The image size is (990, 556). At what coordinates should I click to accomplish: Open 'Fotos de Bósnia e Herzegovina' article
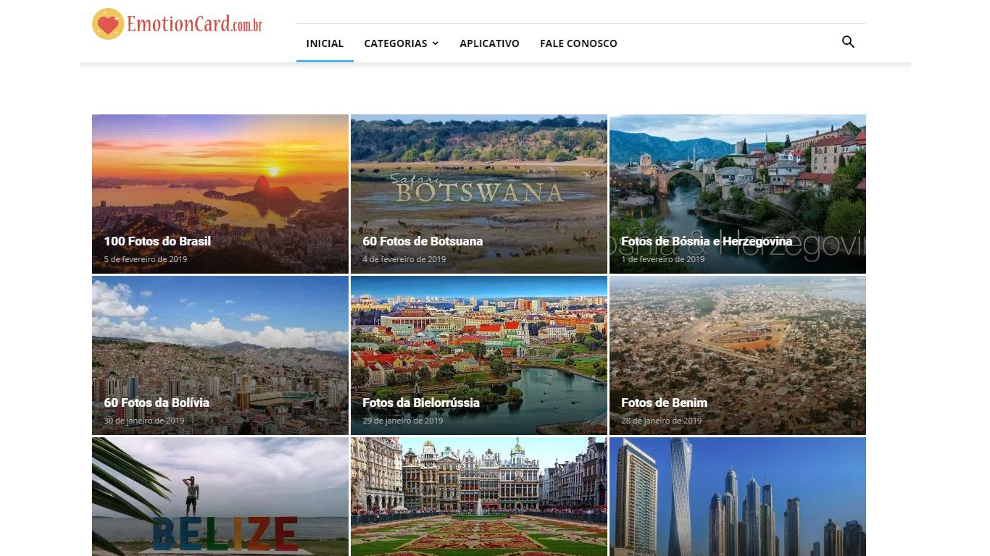pyautogui.click(x=707, y=241)
